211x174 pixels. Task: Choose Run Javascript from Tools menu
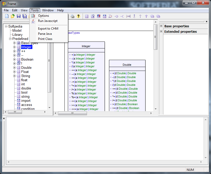click(x=49, y=21)
